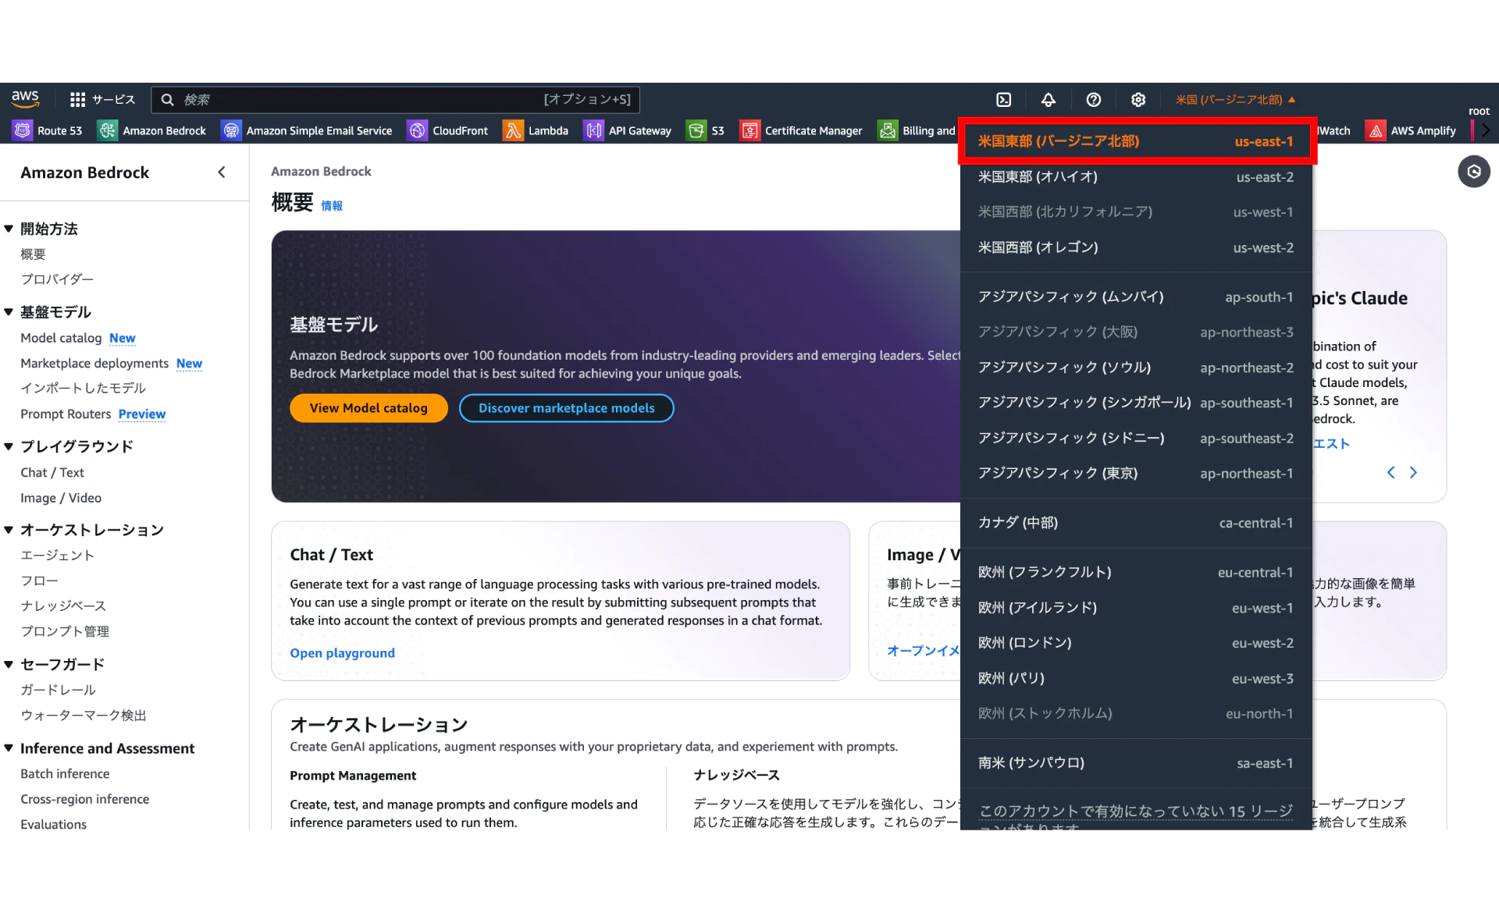Image resolution: width=1499 pixels, height=913 pixels.
Task: Click the CloudFront shortcut icon
Action: [418, 130]
